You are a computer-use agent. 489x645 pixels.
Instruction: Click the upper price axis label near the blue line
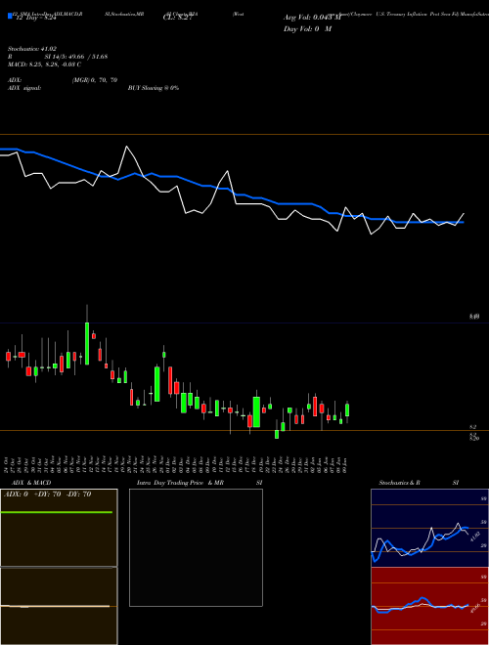(474, 317)
